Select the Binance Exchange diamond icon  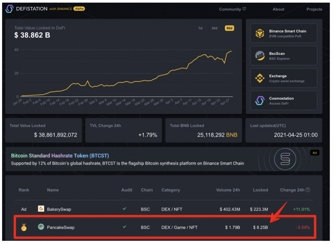[x=260, y=78]
